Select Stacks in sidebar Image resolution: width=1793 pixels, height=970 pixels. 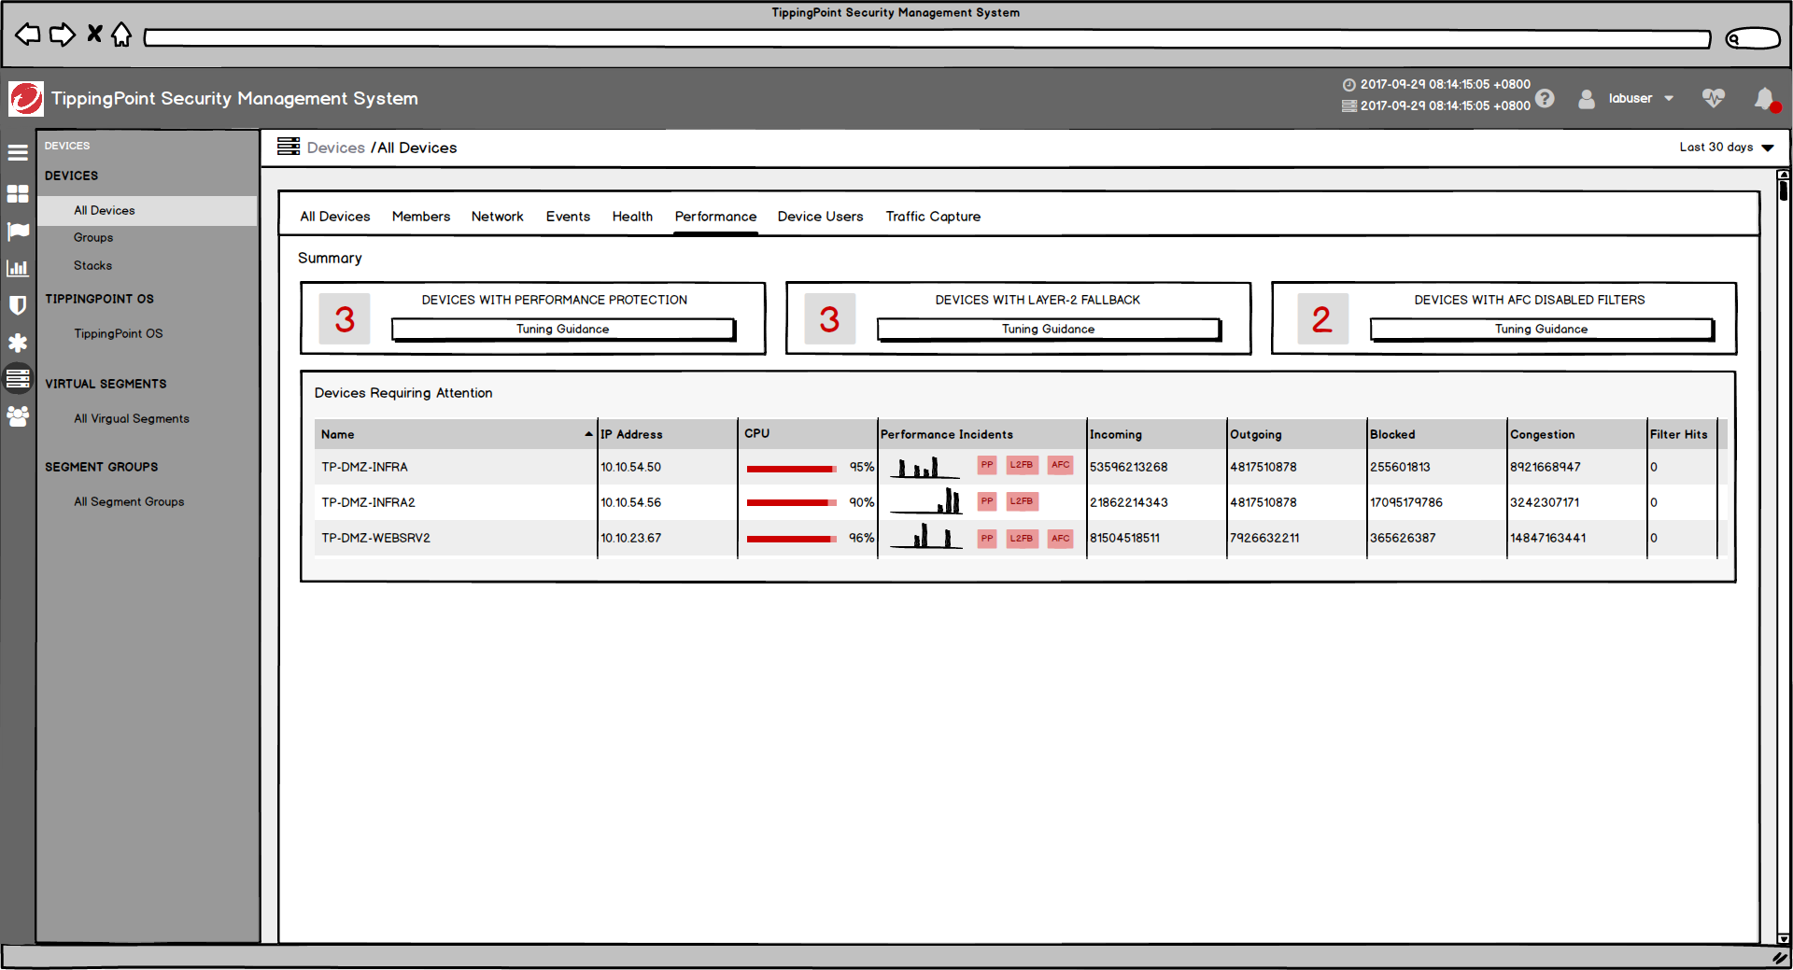pyautogui.click(x=92, y=265)
